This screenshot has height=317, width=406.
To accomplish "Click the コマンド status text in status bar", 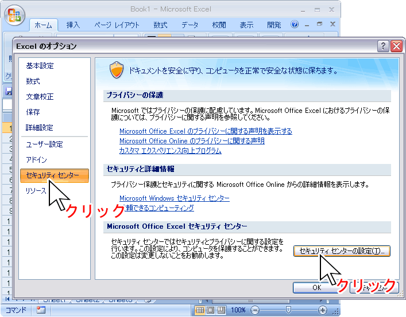I will 16,310.
